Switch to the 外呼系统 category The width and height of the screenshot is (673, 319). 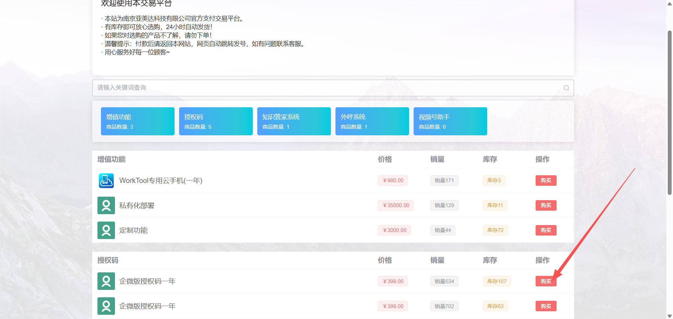pyautogui.click(x=372, y=121)
